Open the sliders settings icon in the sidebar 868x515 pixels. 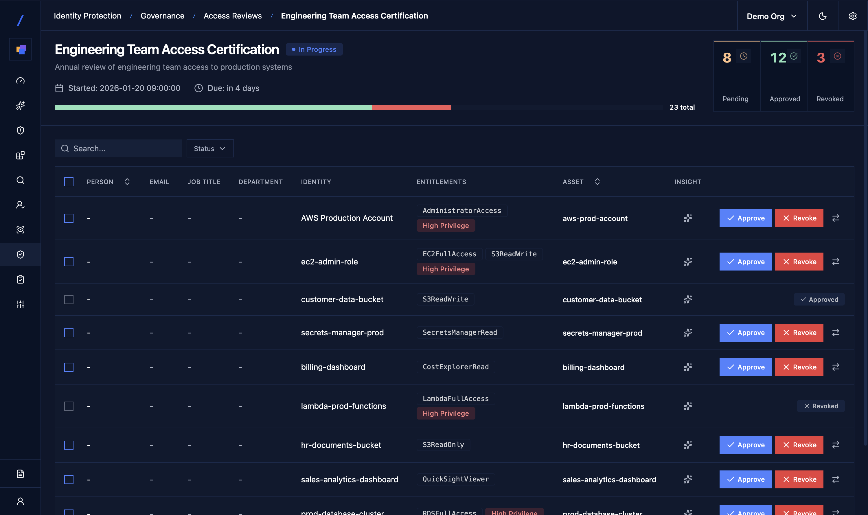[x=20, y=304]
